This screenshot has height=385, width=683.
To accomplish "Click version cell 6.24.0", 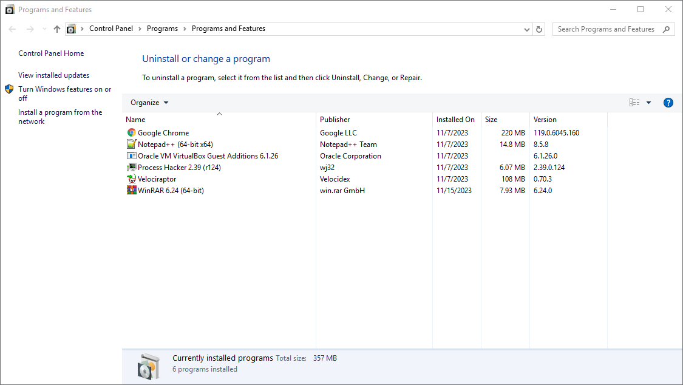I will 542,190.
